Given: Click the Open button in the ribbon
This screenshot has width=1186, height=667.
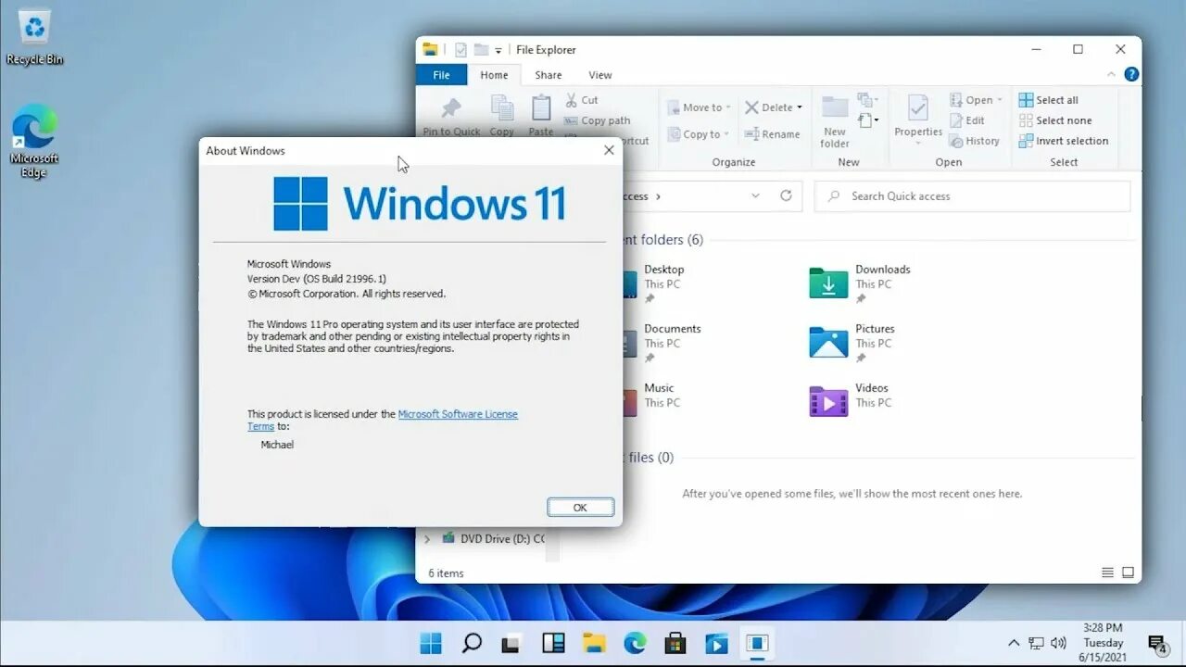Looking at the screenshot, I should coord(976,100).
